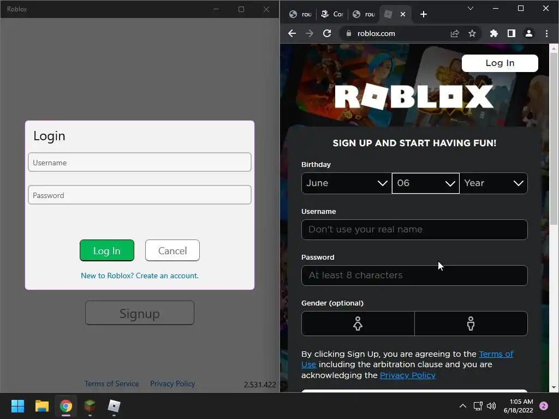
Task: Switch to the third browser tab labeled 'rou'
Action: (364, 14)
